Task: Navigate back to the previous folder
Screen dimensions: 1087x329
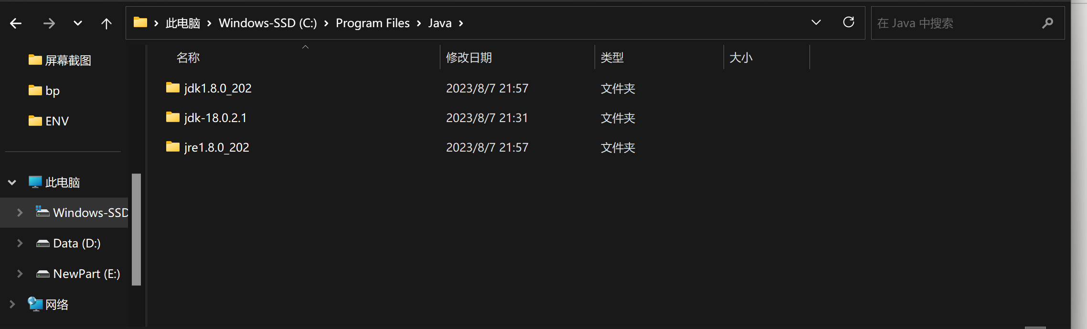Action: point(15,22)
